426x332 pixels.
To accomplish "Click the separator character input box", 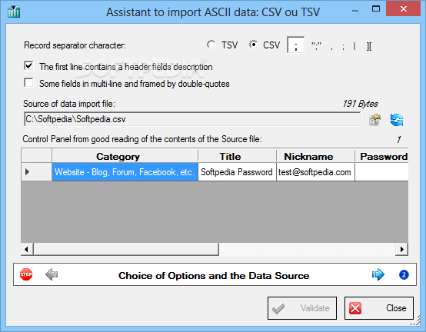I will click(296, 45).
